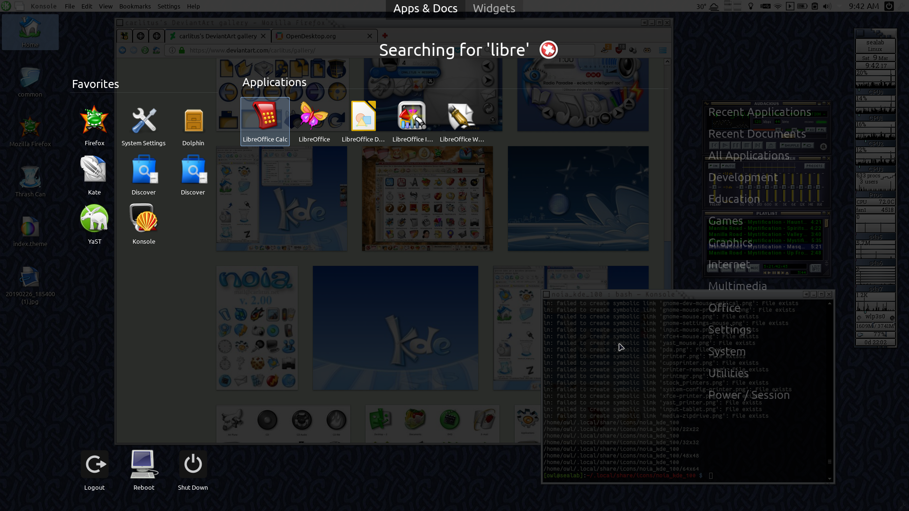
Task: Open the Bookmarks menu in top bar
Action: click(135, 6)
